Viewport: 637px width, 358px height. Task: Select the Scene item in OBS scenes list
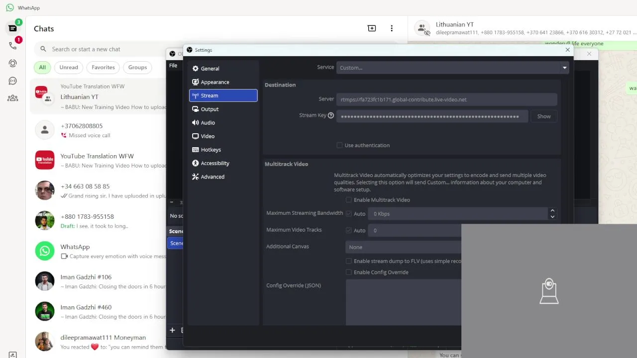(176, 243)
